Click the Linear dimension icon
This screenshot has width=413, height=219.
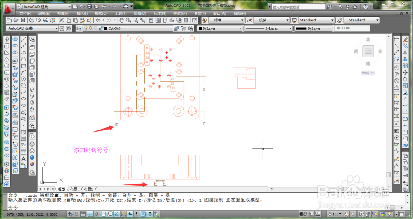(x=396, y=39)
